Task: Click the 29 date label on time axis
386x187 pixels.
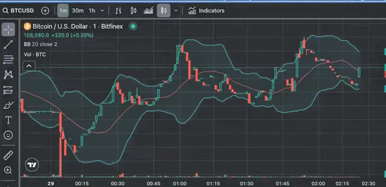Action: (51, 184)
